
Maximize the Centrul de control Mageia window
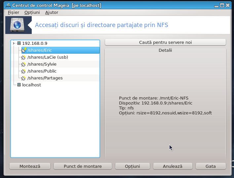222,6
